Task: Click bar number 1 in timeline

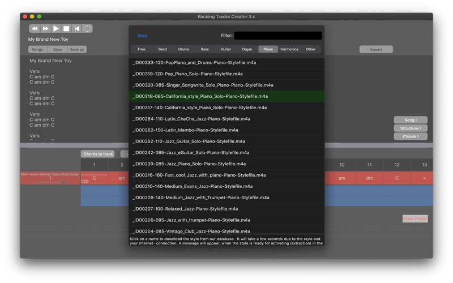Action: pyautogui.click(x=94, y=165)
